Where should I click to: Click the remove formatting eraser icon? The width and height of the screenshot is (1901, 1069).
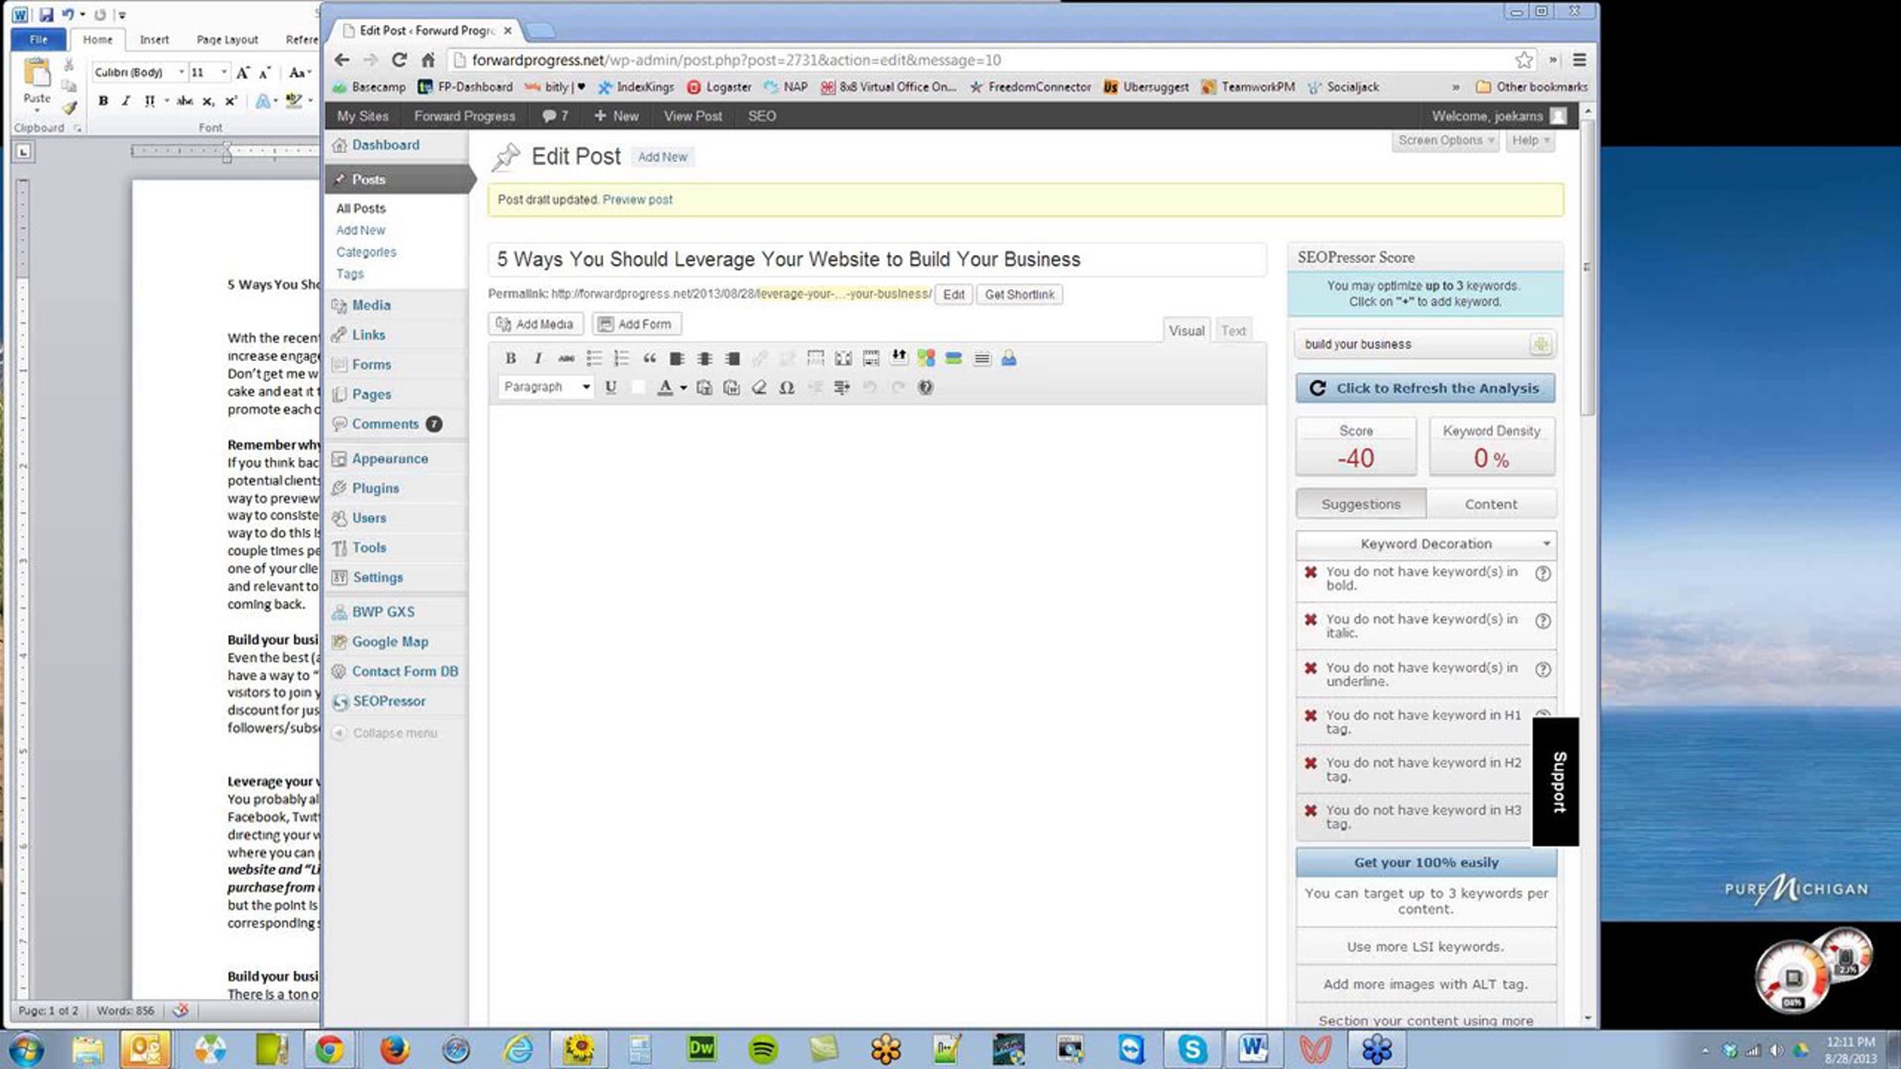[x=759, y=387]
